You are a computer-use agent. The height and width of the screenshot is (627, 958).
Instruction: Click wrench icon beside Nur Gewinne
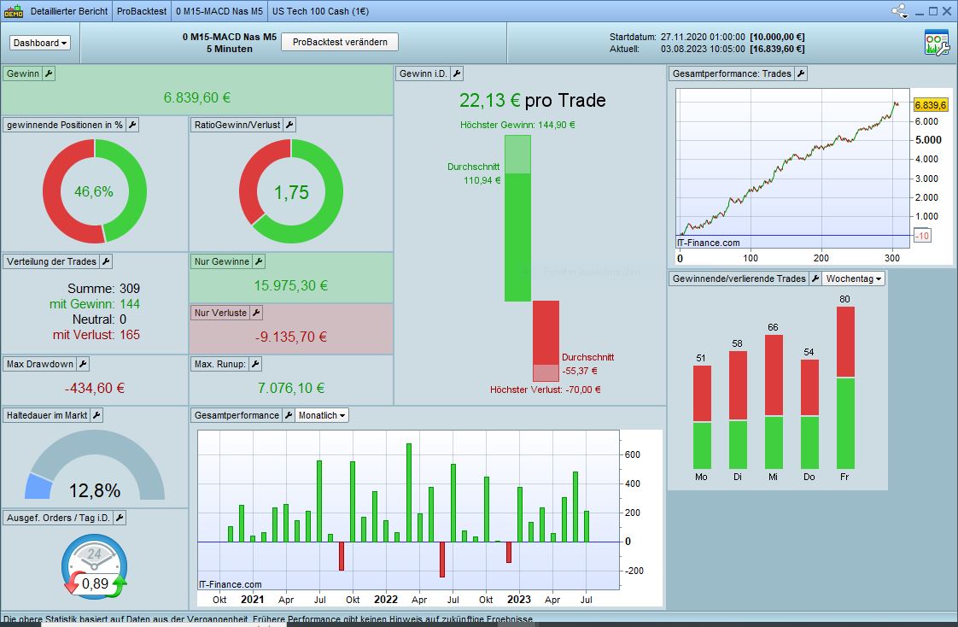[259, 262]
